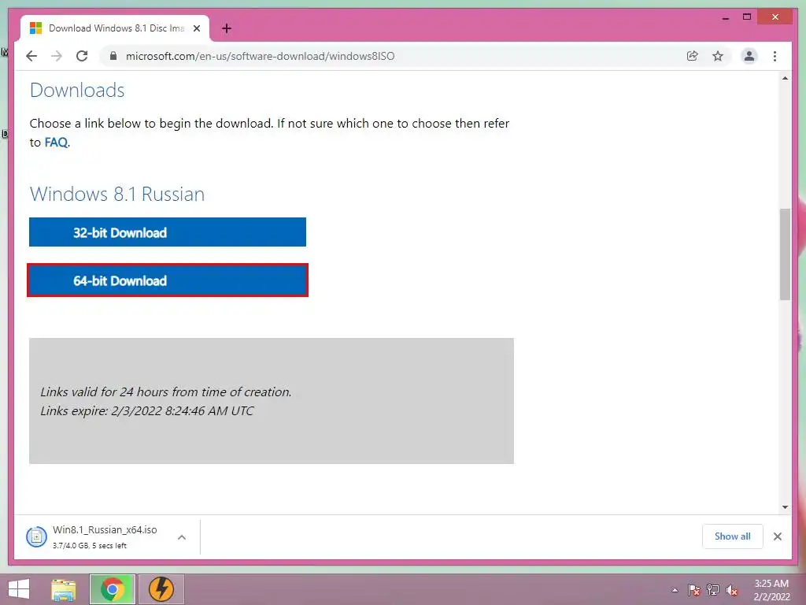Viewport: 806px width, 605px height.
Task: Open Chrome's three-dot menu
Action: [x=775, y=56]
